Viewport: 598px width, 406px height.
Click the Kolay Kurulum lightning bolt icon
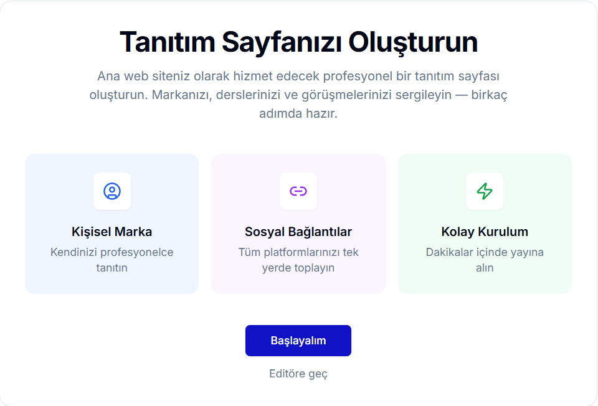(485, 191)
